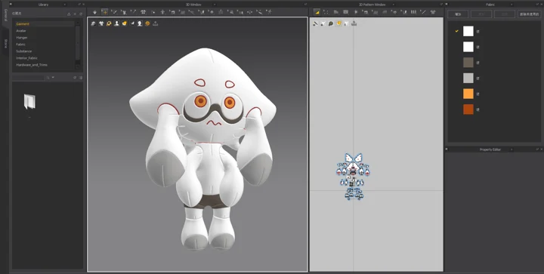This screenshot has width=544, height=274.
Task: Click the avatar head icon in 3D viewport row
Action: 140,23
